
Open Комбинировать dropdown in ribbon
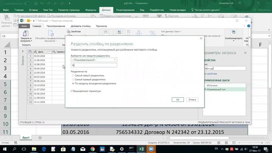coord(234,36)
